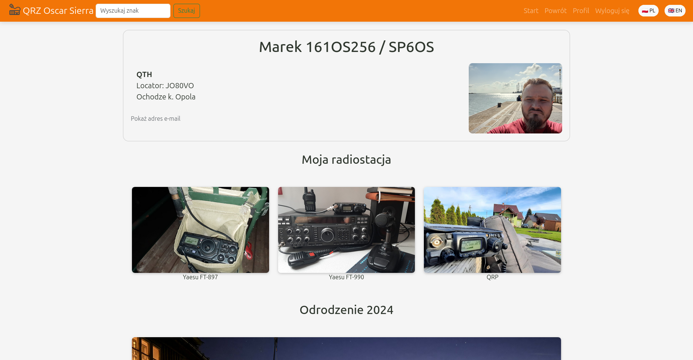The width and height of the screenshot is (693, 360).
Task: Open the QRZ Oscar Sierra home link
Action: pos(58,11)
